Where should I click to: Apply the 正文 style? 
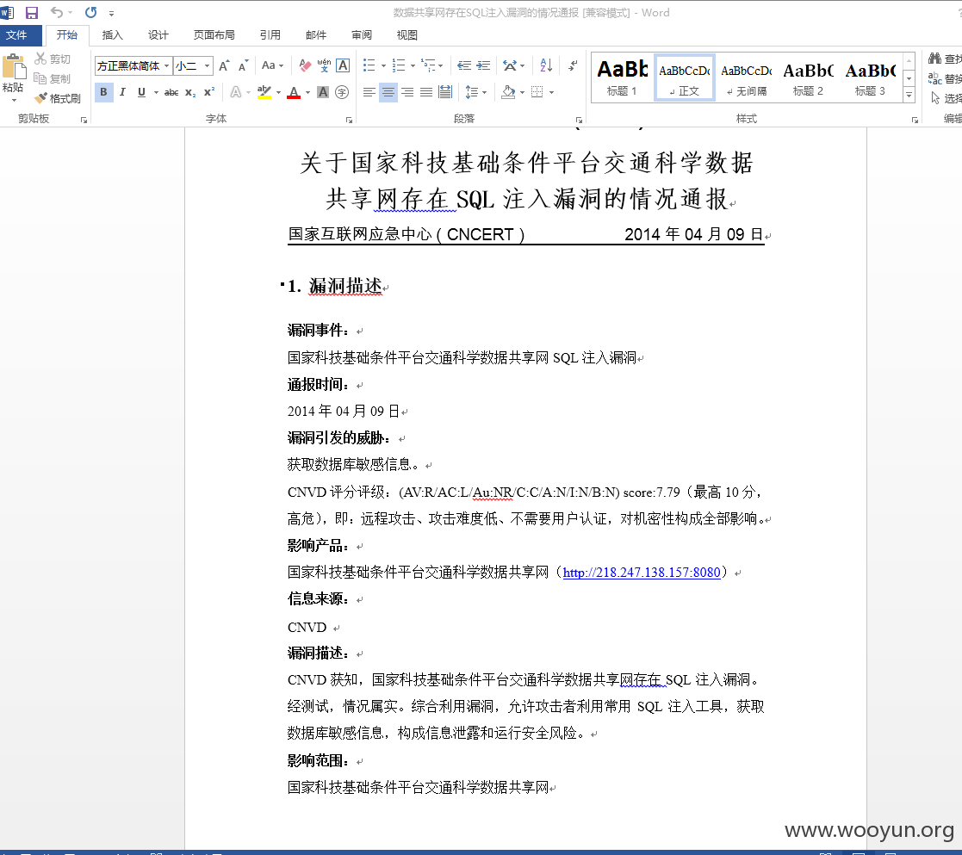pos(684,77)
